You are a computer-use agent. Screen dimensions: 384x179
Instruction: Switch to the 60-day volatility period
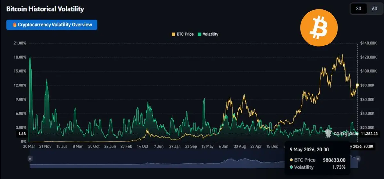click(x=375, y=9)
